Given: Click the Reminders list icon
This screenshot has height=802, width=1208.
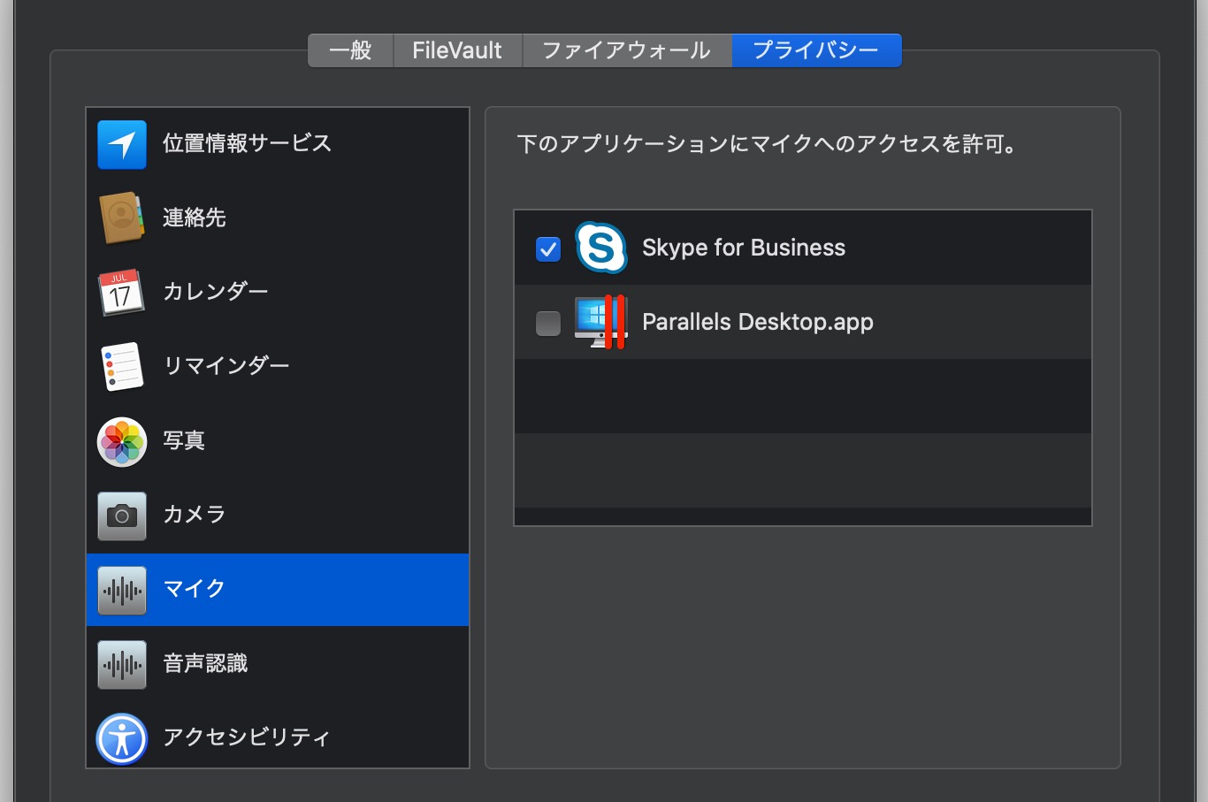Looking at the screenshot, I should [122, 366].
